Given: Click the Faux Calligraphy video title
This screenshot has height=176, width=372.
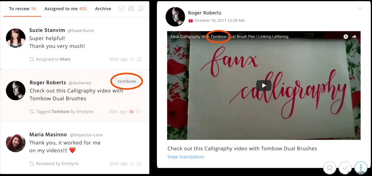Looking at the screenshot, I should [x=229, y=37].
